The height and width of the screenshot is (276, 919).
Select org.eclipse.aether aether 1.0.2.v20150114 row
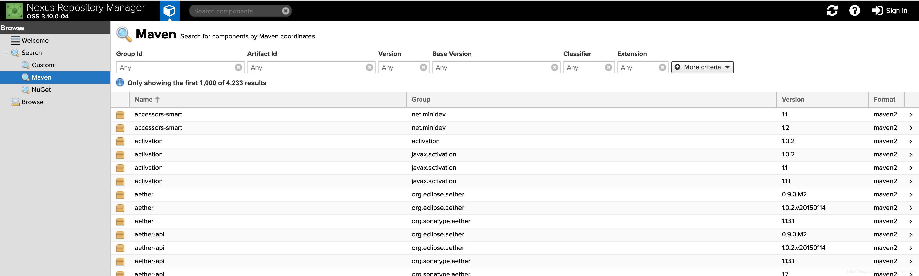pyautogui.click(x=515, y=208)
